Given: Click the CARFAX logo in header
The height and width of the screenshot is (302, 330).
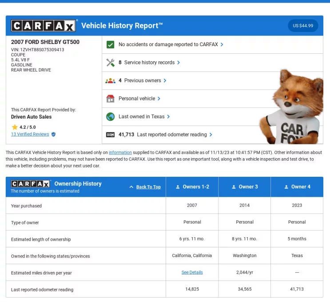Looking at the screenshot, I should point(44,26).
